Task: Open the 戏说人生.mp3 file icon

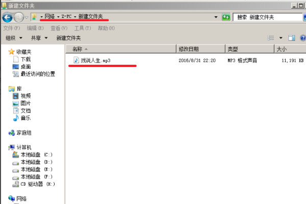Action: point(76,60)
